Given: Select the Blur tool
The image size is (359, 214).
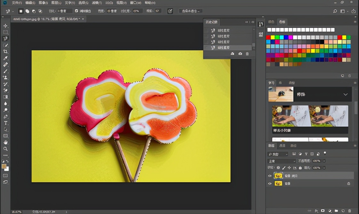Looking at the screenshot, I should [x=5, y=103].
